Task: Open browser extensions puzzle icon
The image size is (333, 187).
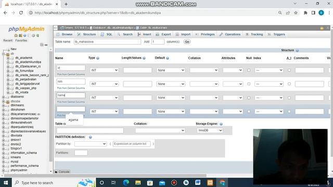Action: 305,12
